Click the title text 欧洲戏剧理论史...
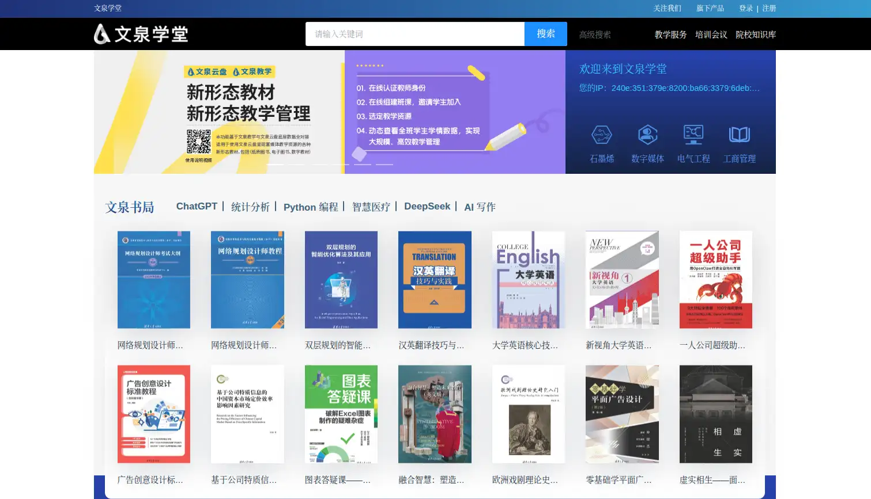Screen dimensions: 871x499 525,480
